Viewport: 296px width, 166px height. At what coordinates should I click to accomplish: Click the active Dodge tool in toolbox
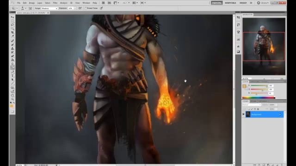(12, 67)
